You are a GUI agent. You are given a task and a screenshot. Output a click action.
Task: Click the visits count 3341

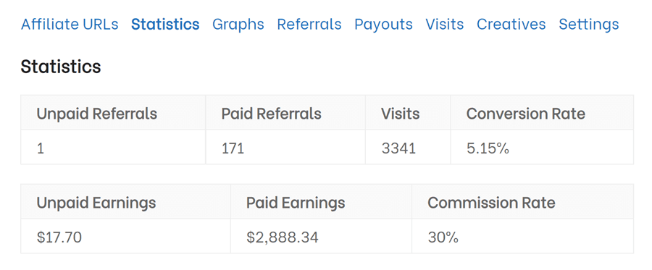coord(398,148)
